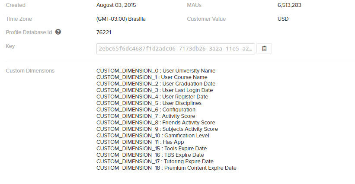355x184 pixels.
Task: Click the User Course Name dimension
Action: (152, 77)
